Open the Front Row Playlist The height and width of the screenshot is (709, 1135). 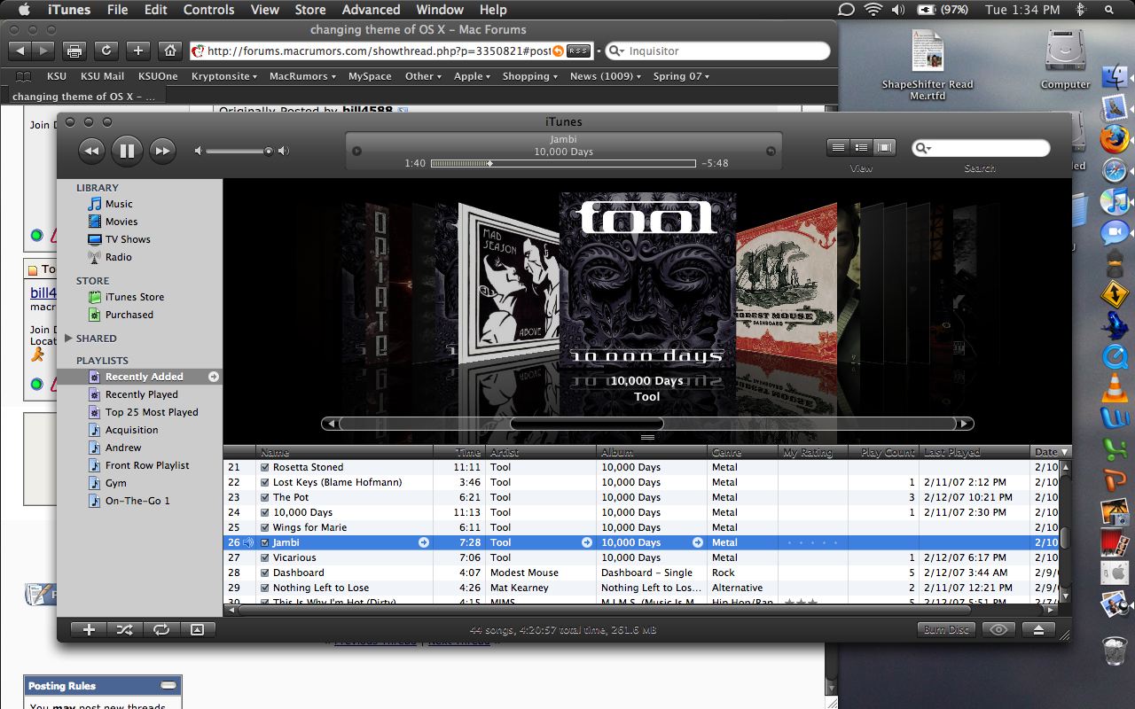pos(147,465)
